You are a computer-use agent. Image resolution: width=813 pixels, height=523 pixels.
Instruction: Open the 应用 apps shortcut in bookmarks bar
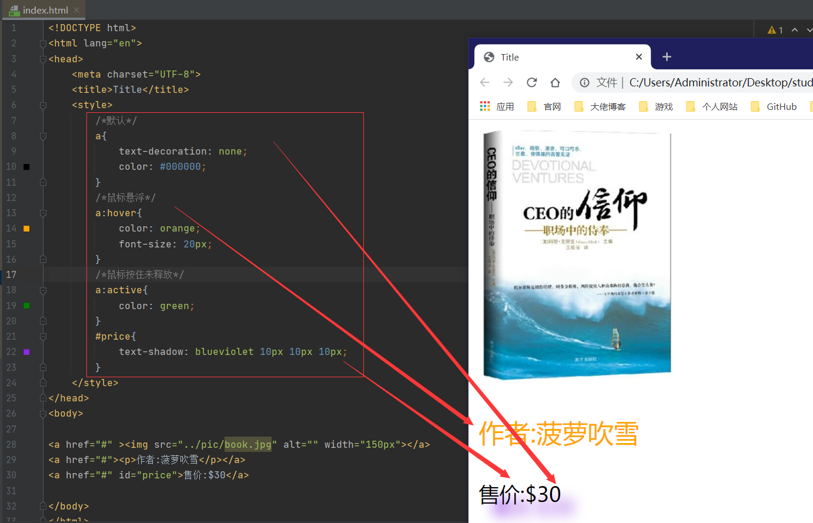497,106
